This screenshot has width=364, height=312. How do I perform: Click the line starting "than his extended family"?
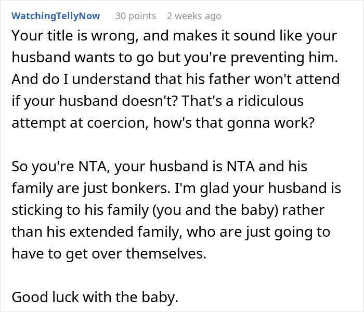(x=171, y=231)
